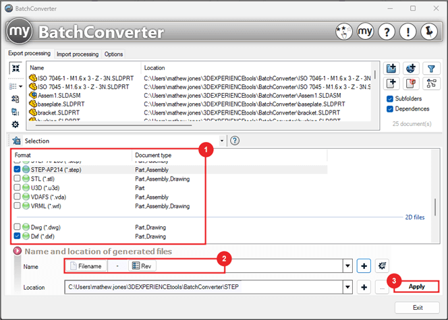Click the browse '...' button beside Location
This screenshot has height=320, width=448.
point(382,288)
